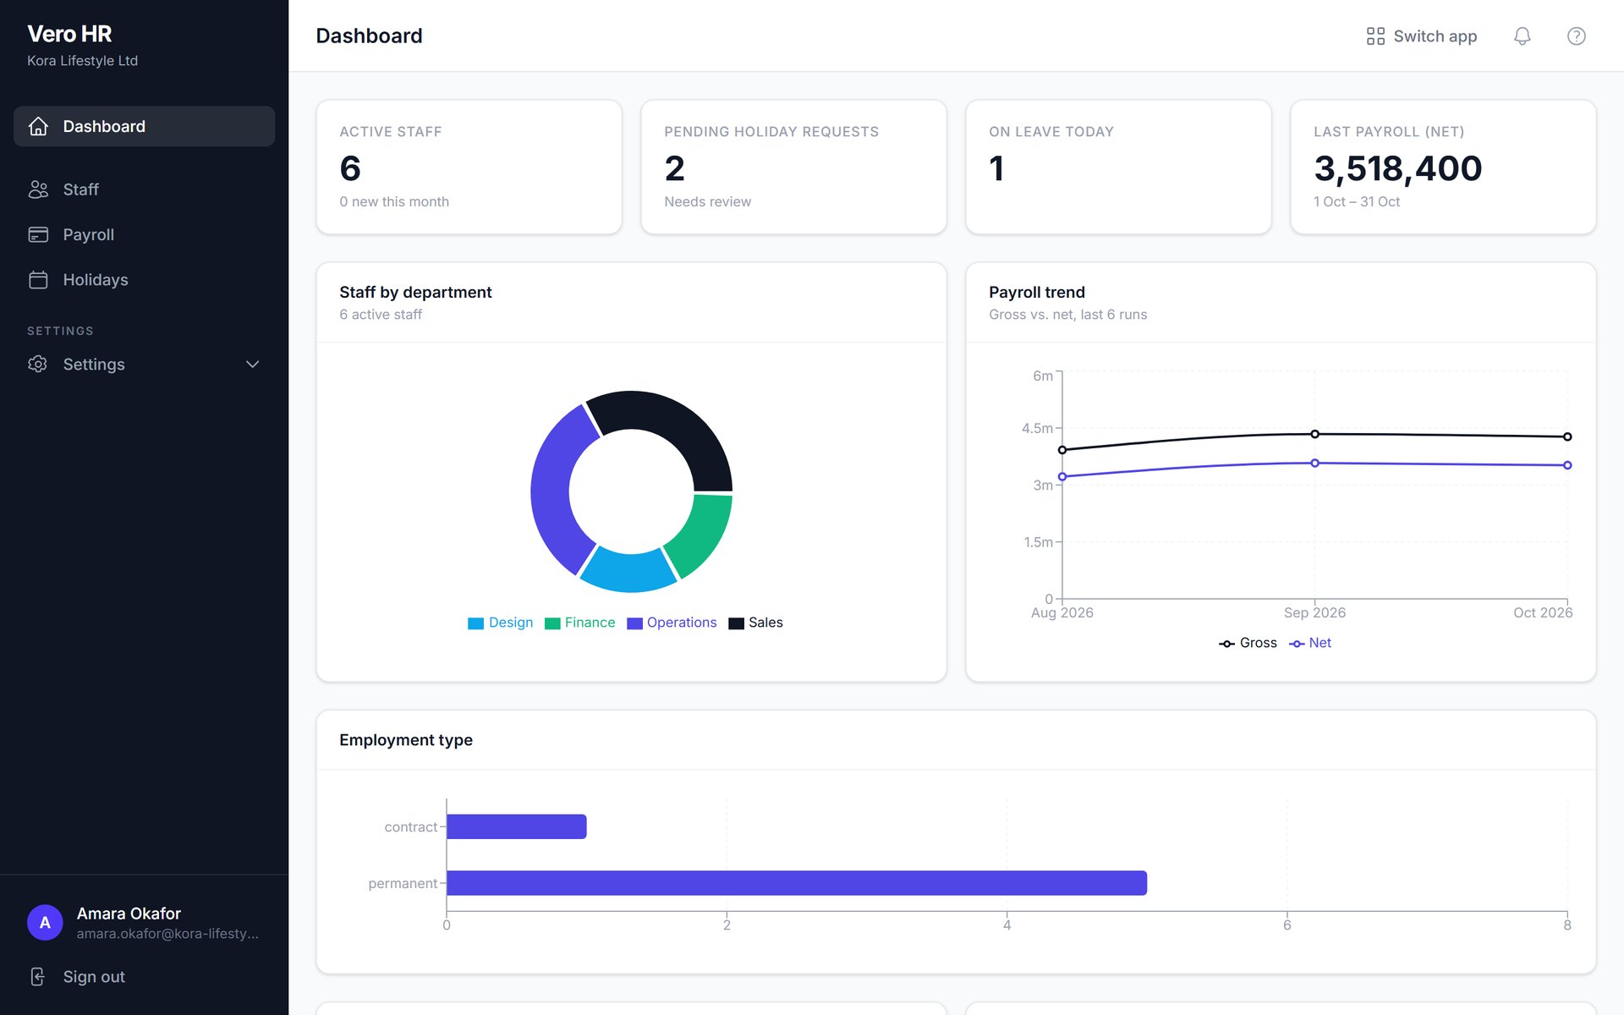Toggle the Net series legend marker
Screen dimensions: 1624x1015
point(1297,644)
